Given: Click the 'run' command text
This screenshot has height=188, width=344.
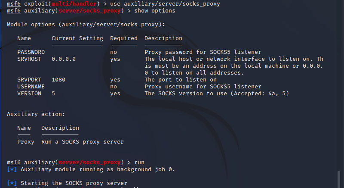Looking at the screenshot, I should [x=139, y=163].
